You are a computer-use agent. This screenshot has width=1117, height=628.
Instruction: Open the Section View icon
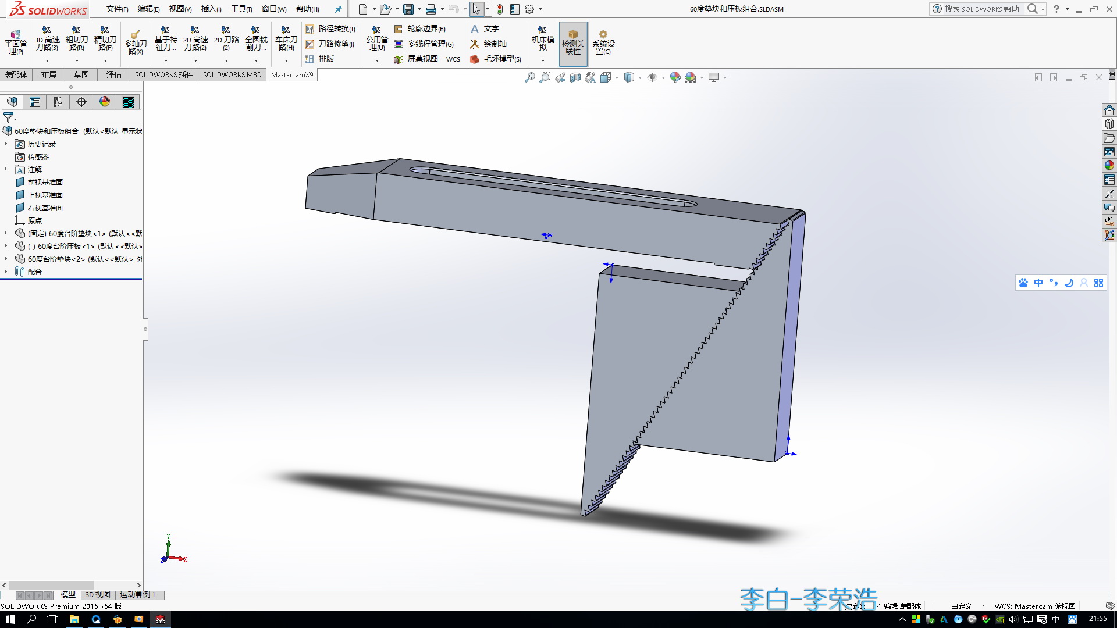(575, 77)
